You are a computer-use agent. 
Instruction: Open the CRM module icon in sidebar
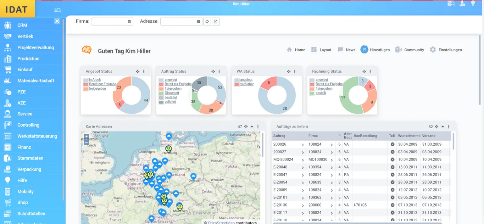7,25
